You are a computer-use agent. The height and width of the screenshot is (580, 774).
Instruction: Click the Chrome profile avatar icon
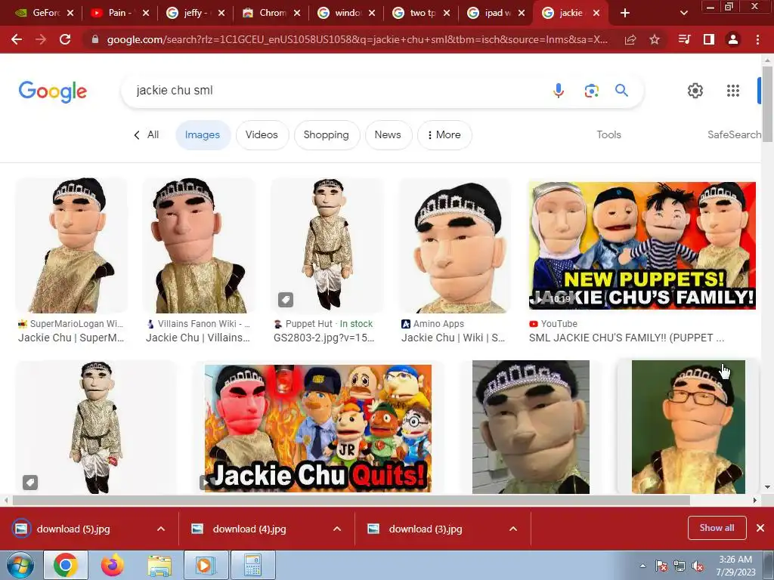coord(733,39)
